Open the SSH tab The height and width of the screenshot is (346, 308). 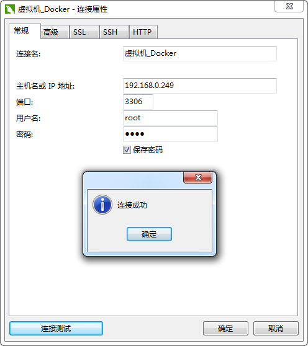pyautogui.click(x=114, y=32)
